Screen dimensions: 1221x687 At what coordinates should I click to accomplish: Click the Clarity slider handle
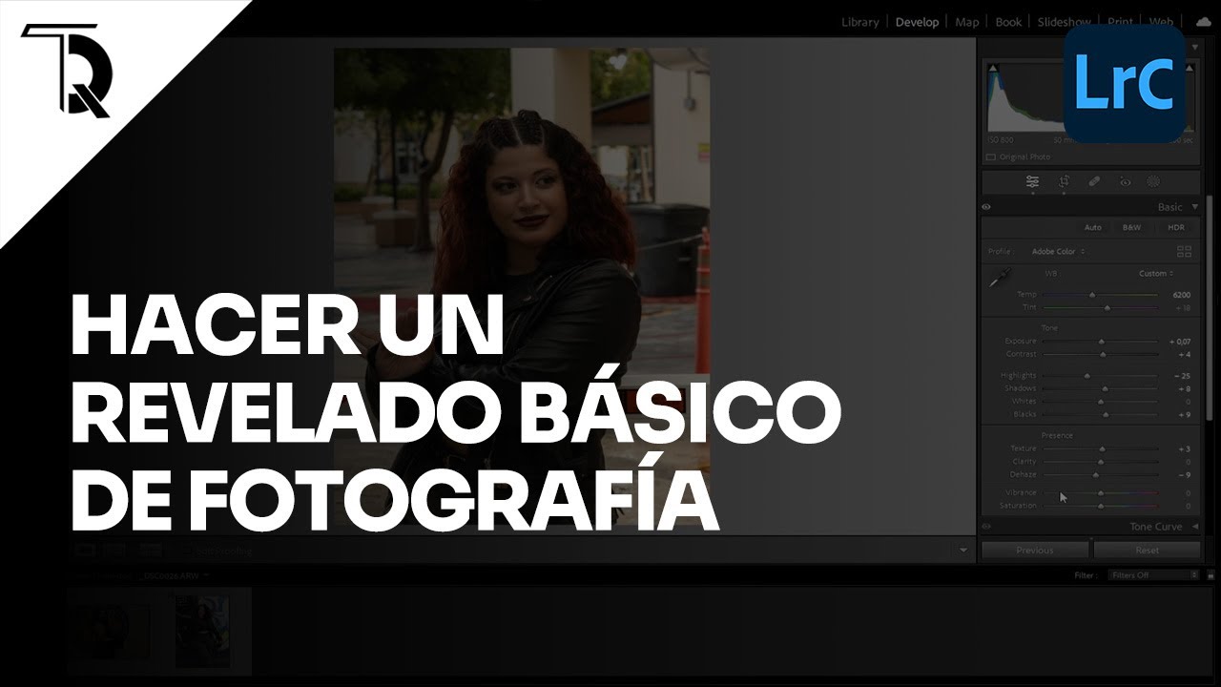(1101, 462)
